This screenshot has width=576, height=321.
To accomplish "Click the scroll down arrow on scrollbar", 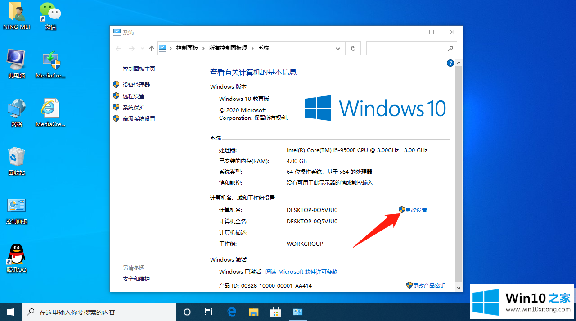I will pyautogui.click(x=459, y=288).
